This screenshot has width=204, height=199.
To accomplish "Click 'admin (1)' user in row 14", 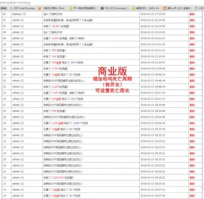I will 18,196.
